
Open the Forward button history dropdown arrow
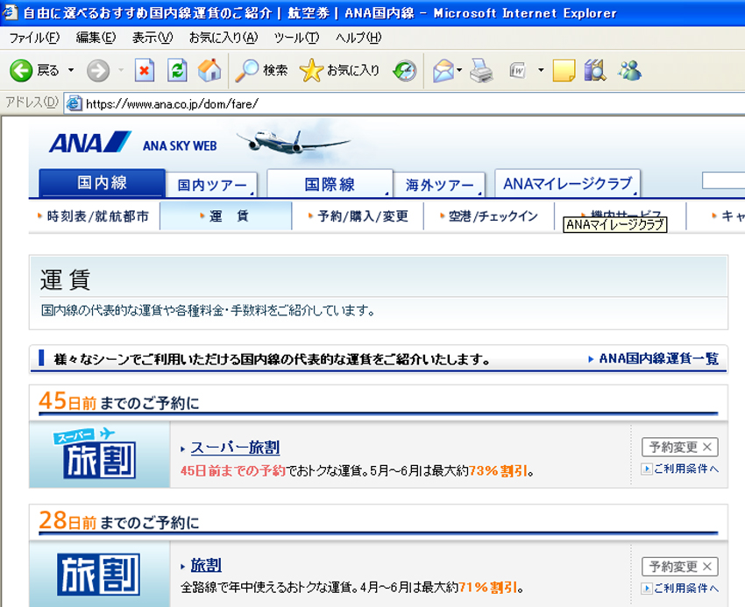coord(121,70)
